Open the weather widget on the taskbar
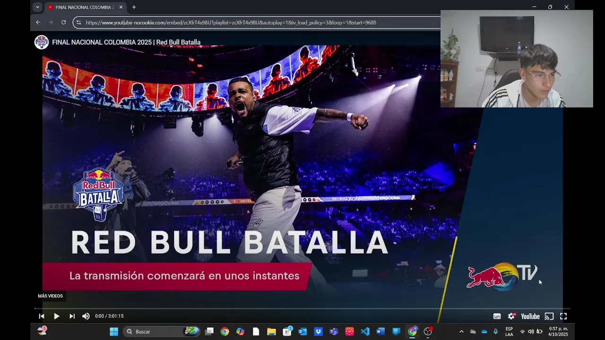The width and height of the screenshot is (605, 340). pyautogui.click(x=42, y=331)
